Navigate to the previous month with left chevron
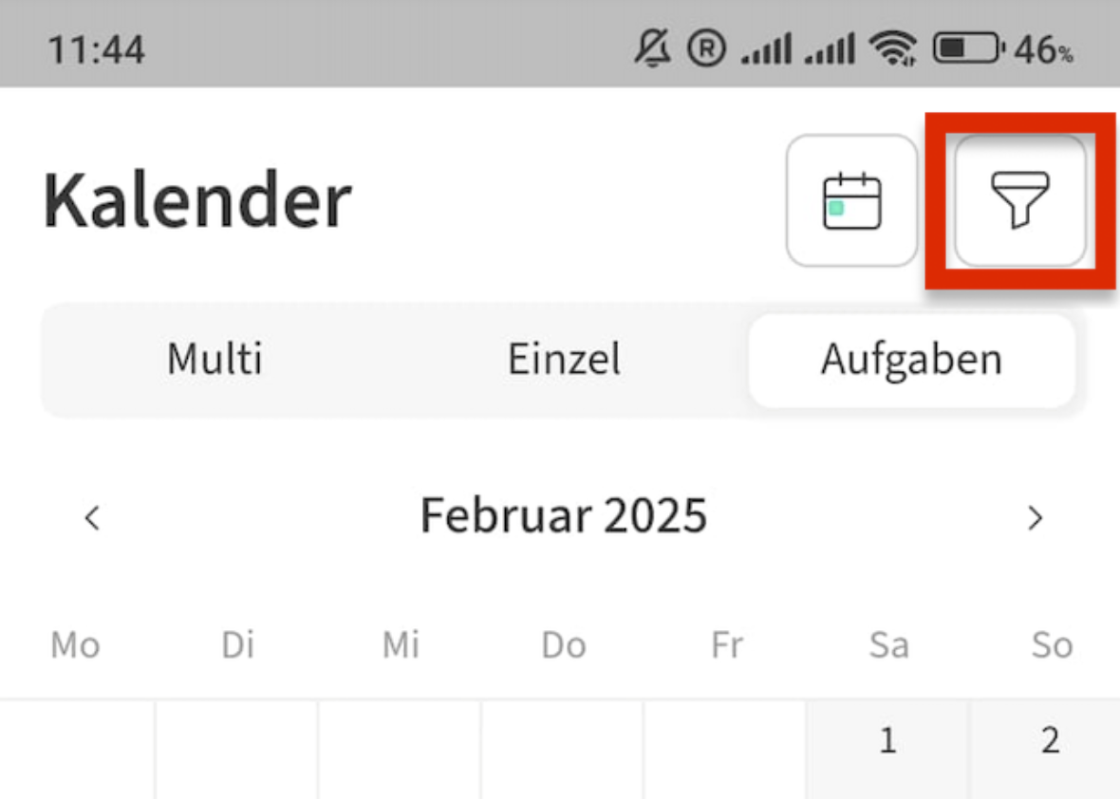The height and width of the screenshot is (799, 1120). coord(92,517)
